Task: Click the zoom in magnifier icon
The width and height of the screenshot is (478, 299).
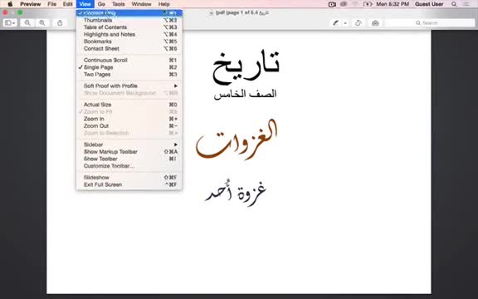Action: [x=42, y=23]
